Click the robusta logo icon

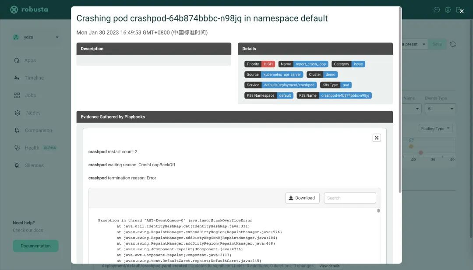coord(14,10)
